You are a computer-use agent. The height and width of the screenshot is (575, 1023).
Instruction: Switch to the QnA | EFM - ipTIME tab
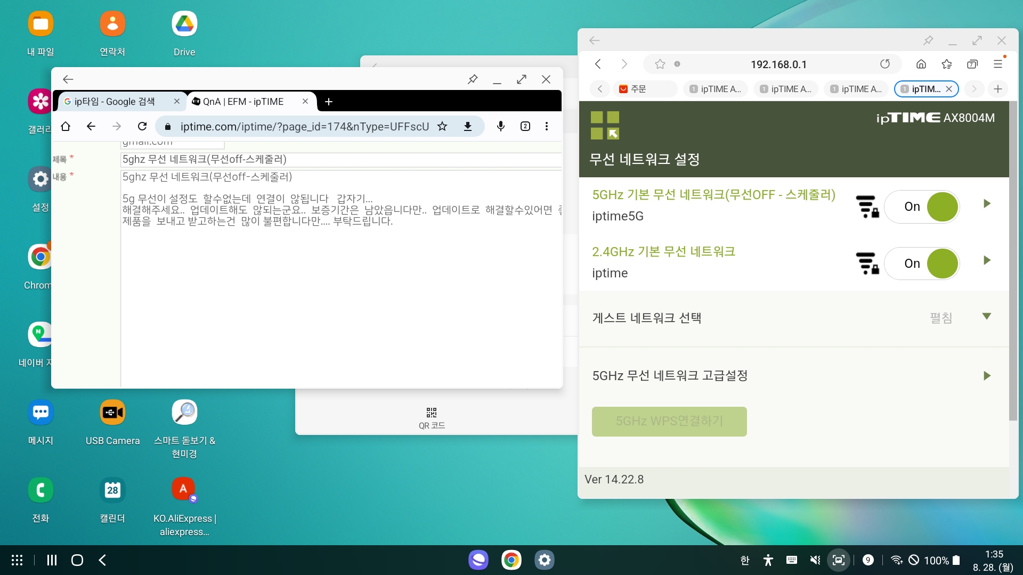pyautogui.click(x=249, y=102)
